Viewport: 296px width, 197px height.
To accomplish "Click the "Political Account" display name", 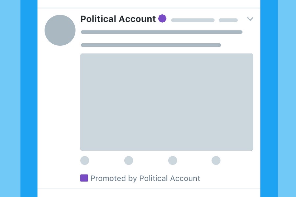I will point(118,19).
